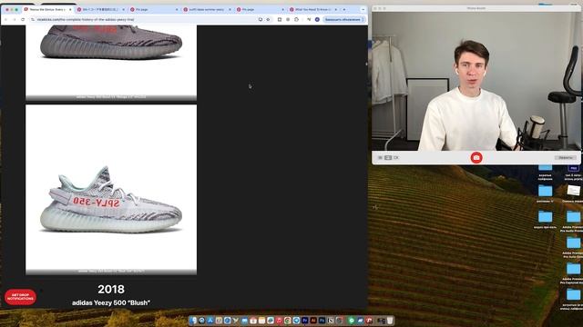Open Telegram from the dock
The image size is (583, 327).
(x=296, y=321)
